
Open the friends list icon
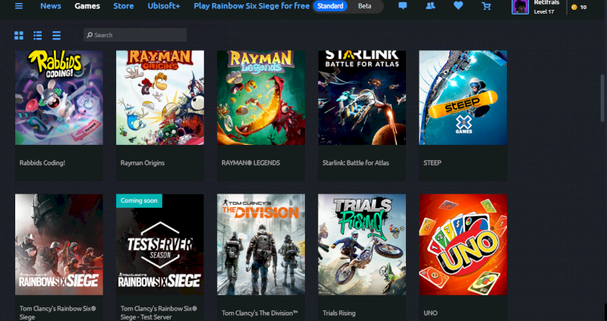(430, 6)
